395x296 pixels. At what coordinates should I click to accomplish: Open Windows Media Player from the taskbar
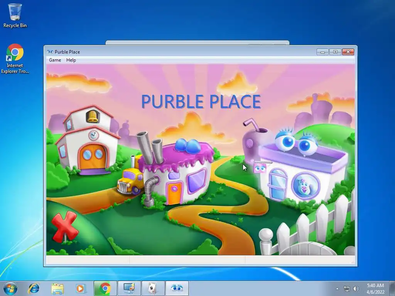click(x=81, y=288)
